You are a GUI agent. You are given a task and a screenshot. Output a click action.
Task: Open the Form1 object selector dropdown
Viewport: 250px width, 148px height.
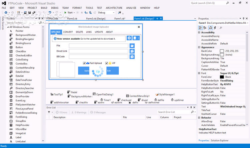(247, 23)
